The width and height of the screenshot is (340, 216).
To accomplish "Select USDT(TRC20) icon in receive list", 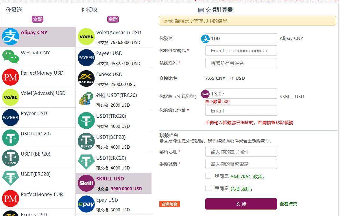I will click(x=86, y=121).
